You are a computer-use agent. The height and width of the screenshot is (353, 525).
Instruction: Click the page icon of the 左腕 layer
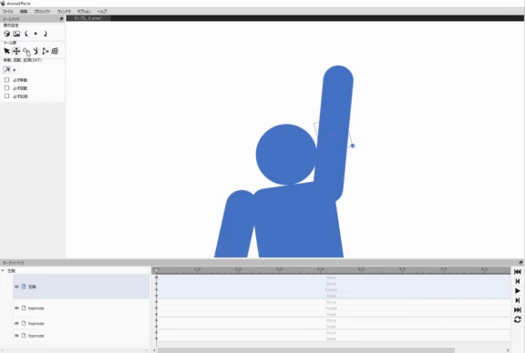pos(24,287)
